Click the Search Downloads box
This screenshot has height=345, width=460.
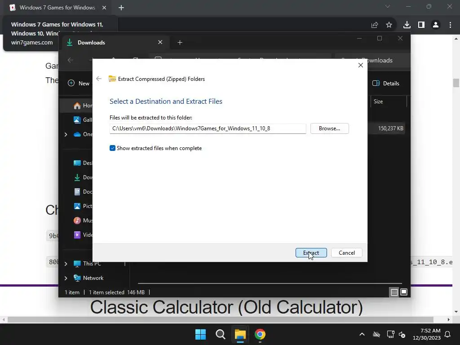pos(372,60)
